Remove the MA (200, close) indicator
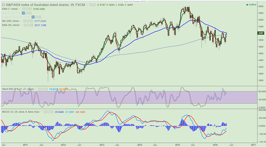Image resolution: width=266 pixels, height=147 pixels. pos(31,21)
